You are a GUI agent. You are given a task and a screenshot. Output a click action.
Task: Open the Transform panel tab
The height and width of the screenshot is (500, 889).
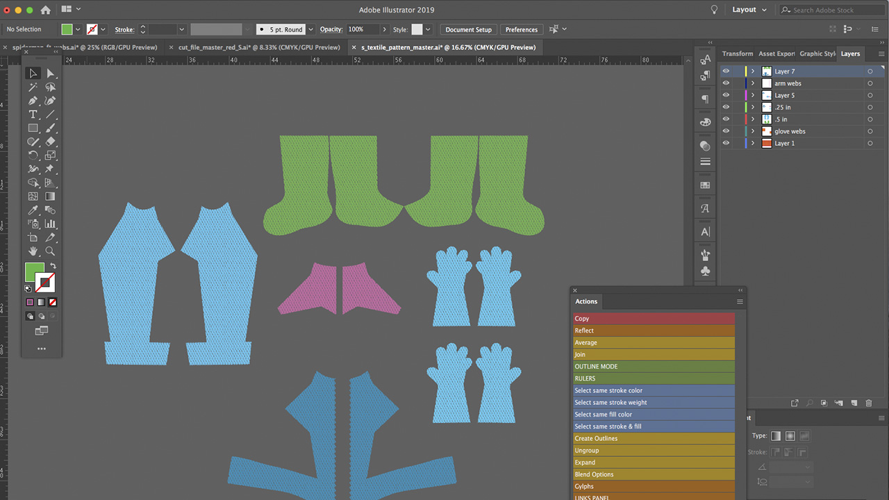737,53
